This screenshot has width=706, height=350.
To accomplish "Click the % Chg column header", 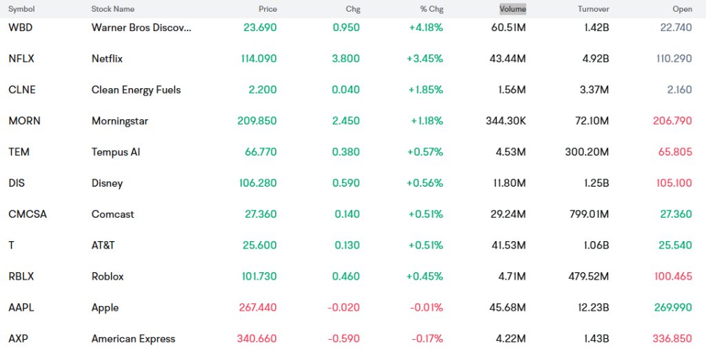I will coord(431,9).
